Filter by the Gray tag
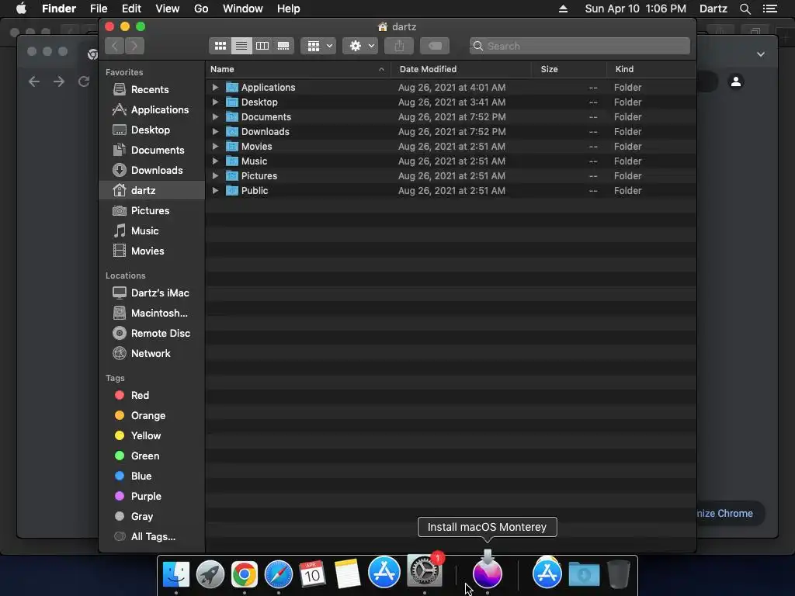This screenshot has height=596, width=795. 151,516
